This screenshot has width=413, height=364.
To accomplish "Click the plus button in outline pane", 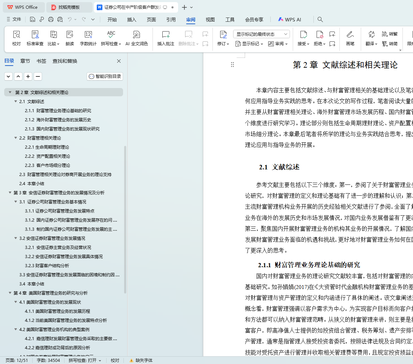I will tap(28, 77).
